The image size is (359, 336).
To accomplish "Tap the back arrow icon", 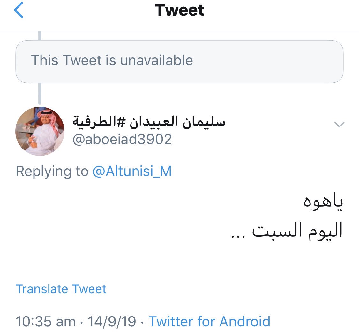I will tap(19, 10).
